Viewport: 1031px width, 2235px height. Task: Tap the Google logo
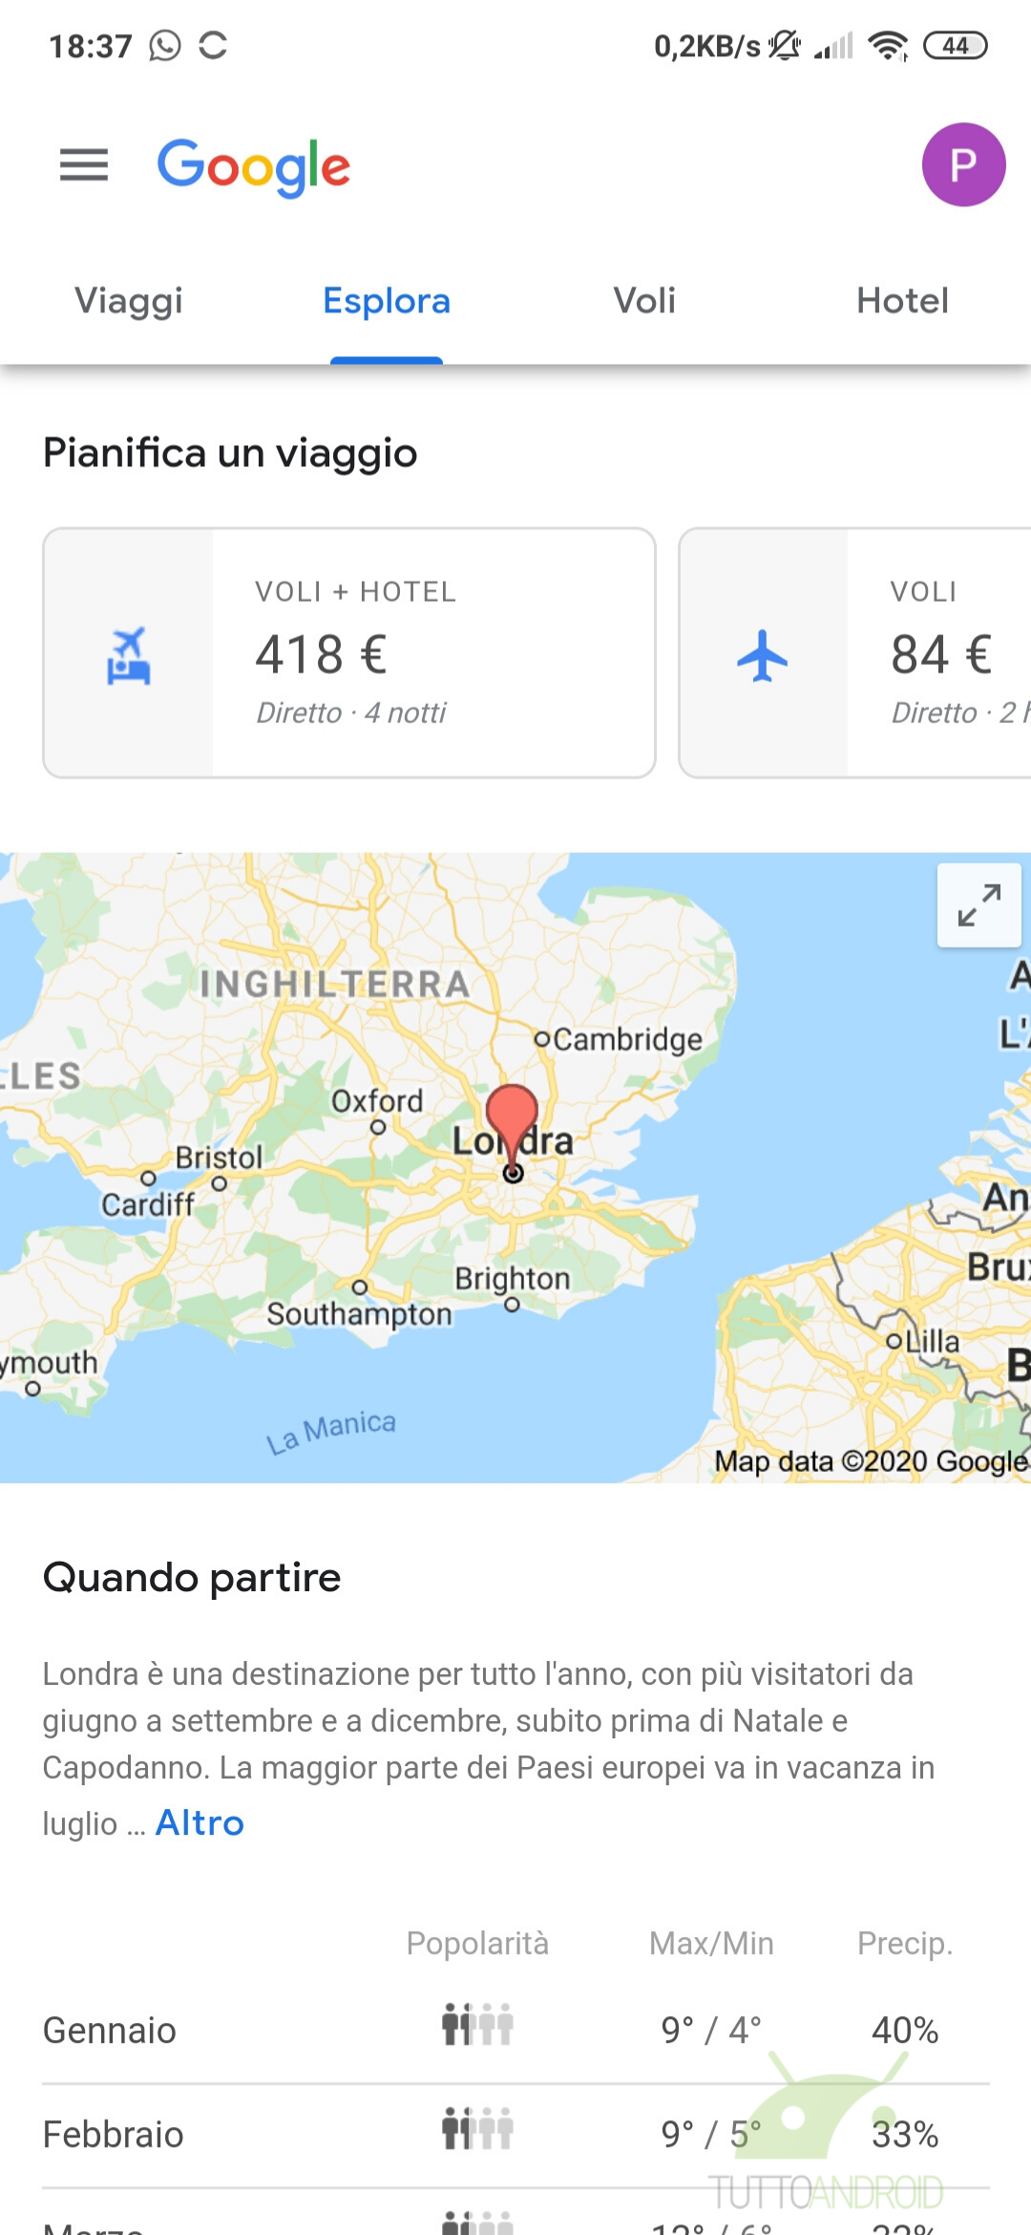254,166
